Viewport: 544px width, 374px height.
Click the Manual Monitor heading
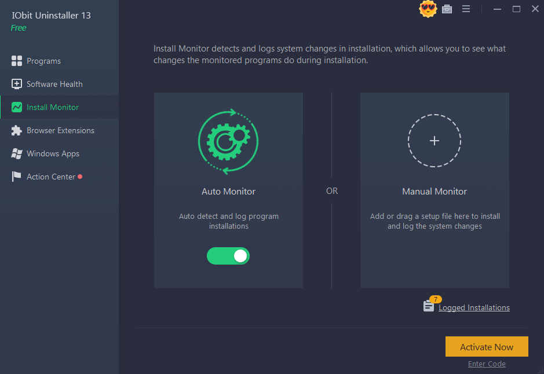coord(435,191)
